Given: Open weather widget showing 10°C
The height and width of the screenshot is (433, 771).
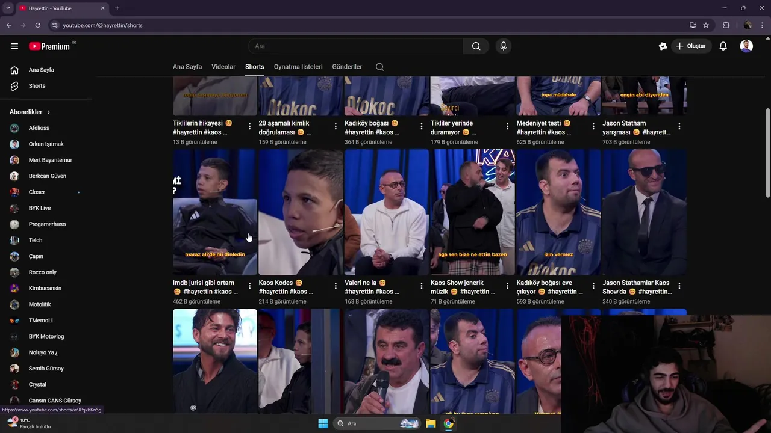Looking at the screenshot, I should point(28,423).
